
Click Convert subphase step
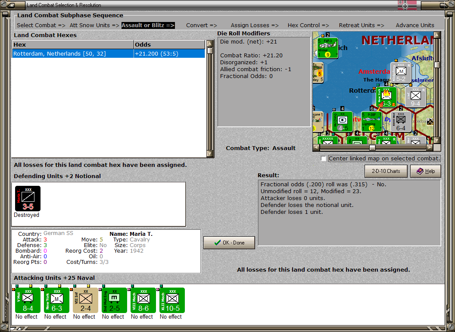tap(201, 25)
